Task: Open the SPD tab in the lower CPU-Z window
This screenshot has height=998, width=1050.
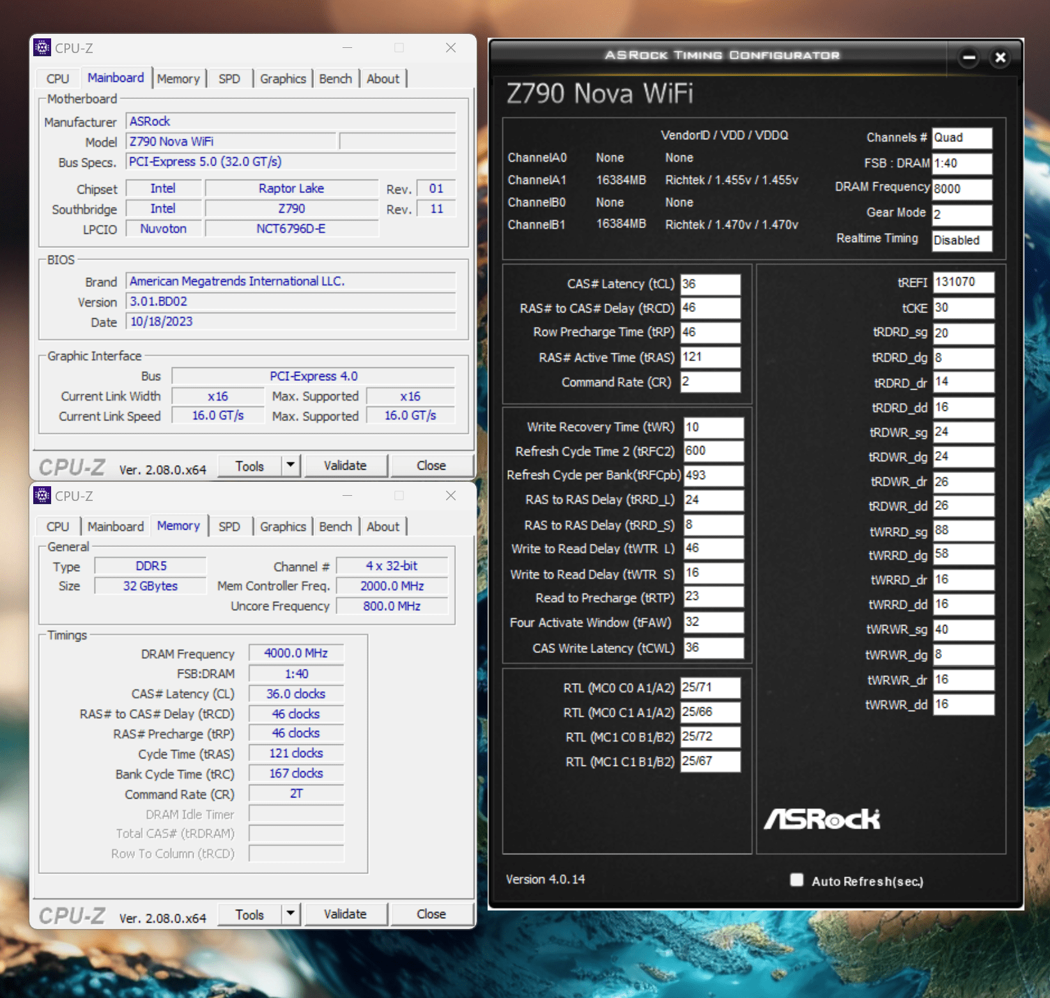Action: (x=229, y=526)
